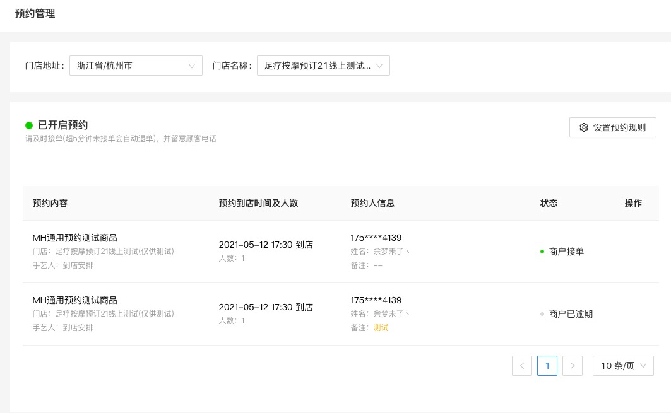The height and width of the screenshot is (413, 671).
Task: Click the gear icon for reservation rules
Action: point(584,127)
